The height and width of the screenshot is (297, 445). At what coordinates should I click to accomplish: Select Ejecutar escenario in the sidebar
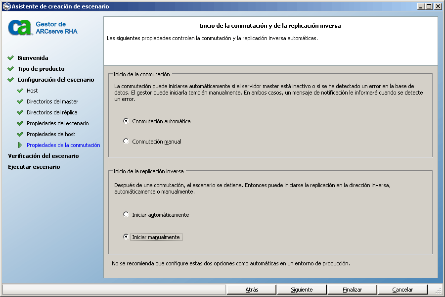[x=34, y=167]
